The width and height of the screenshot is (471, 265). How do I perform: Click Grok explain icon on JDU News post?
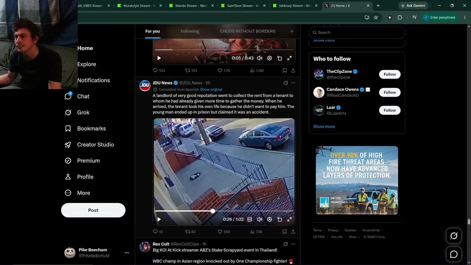pos(286,83)
